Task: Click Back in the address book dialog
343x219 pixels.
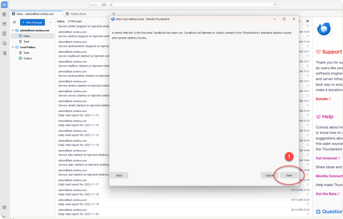Action: [x=119, y=175]
